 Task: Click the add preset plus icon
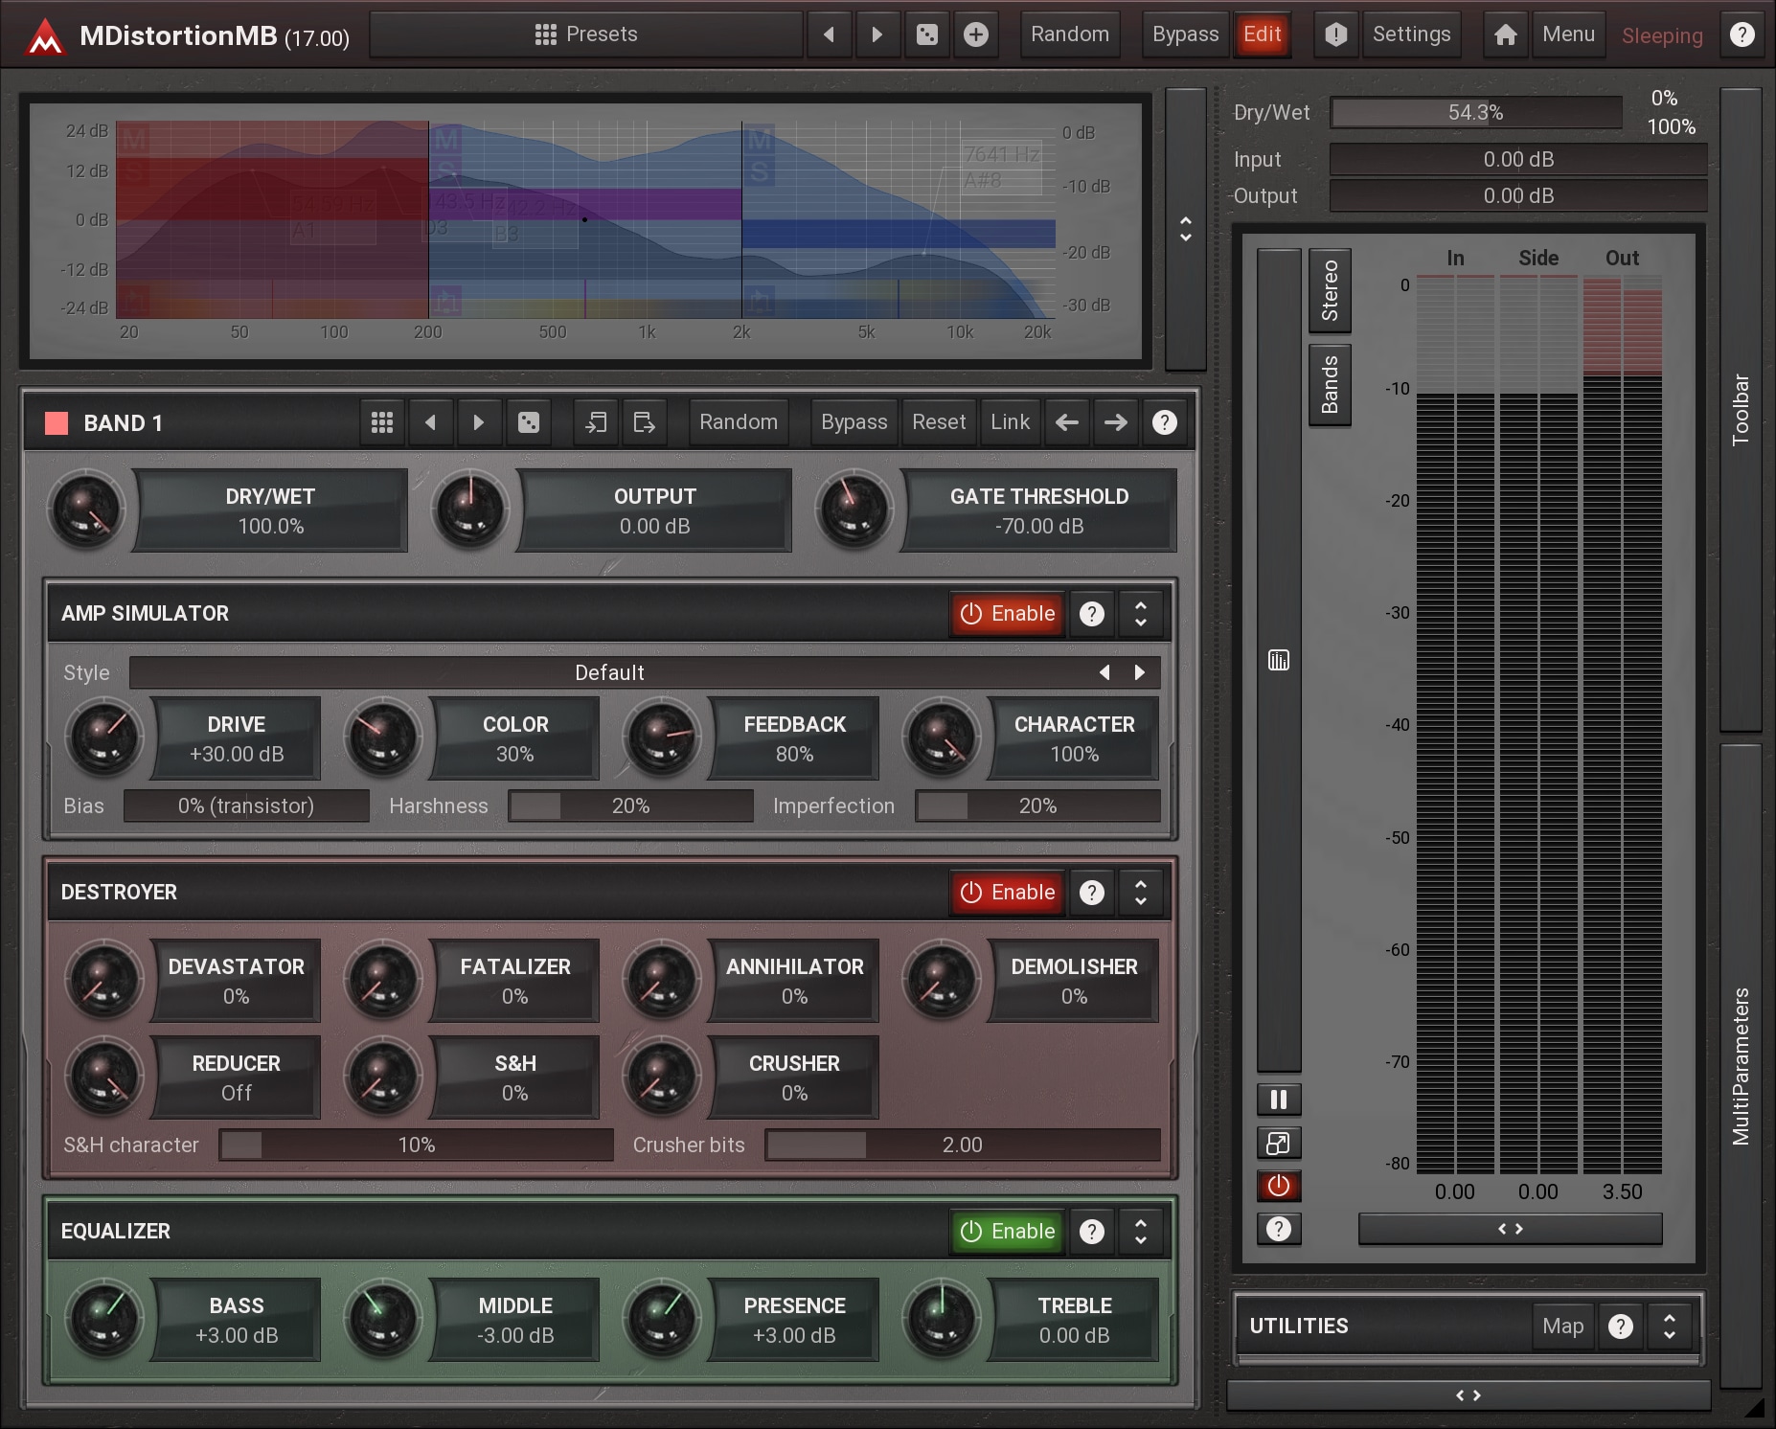tap(975, 34)
